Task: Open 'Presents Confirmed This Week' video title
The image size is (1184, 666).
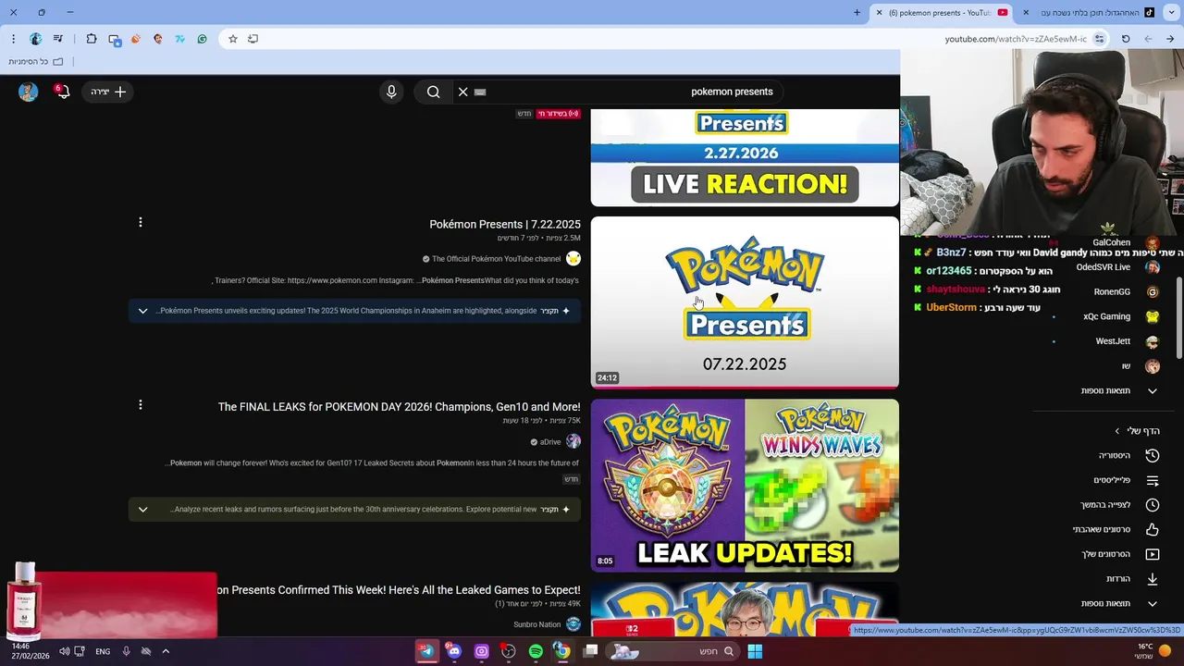Action: pos(400,590)
